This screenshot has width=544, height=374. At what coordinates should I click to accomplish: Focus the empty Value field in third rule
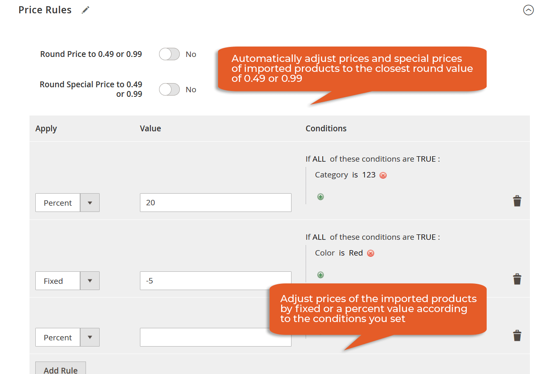pyautogui.click(x=216, y=338)
